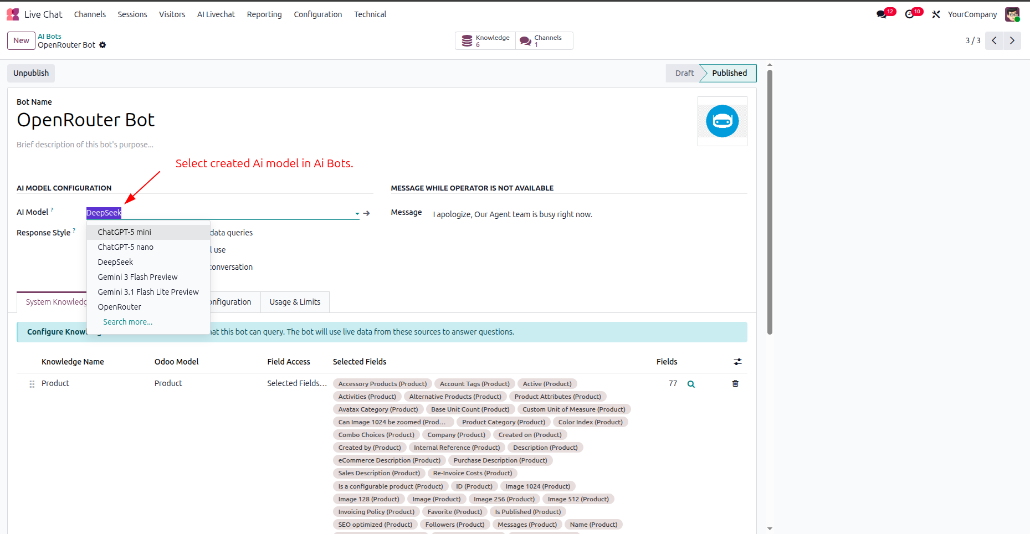This screenshot has height=534, width=1030.
Task: Click the magnifier icon in Product row
Action: click(x=691, y=384)
